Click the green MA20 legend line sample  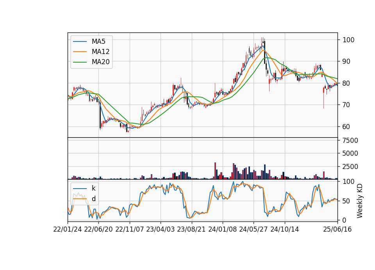click(80, 62)
